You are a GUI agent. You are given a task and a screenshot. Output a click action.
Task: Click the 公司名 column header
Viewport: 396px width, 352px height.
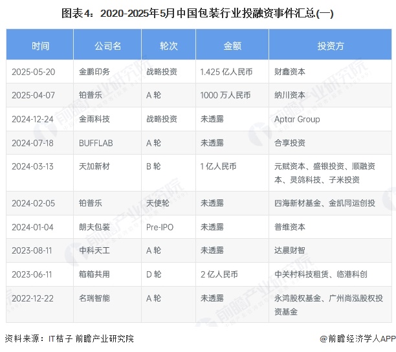coord(107,46)
